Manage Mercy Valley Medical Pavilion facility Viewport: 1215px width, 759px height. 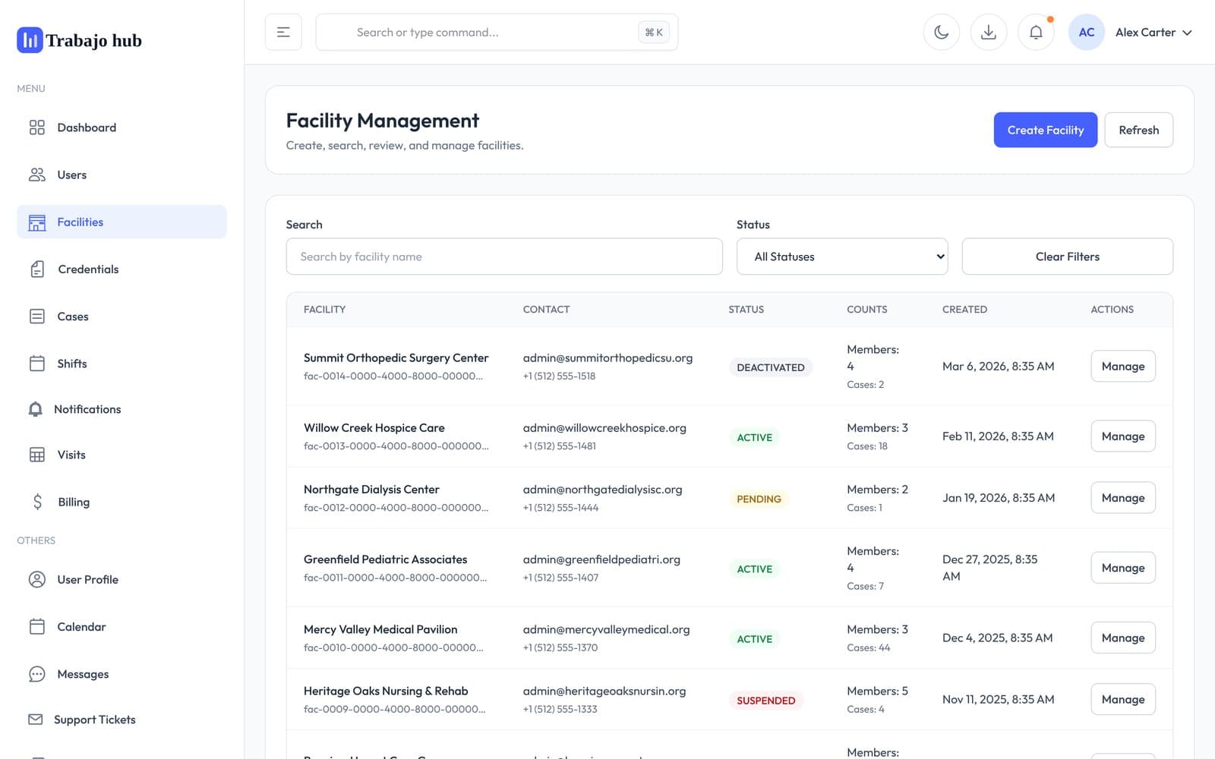(1123, 638)
